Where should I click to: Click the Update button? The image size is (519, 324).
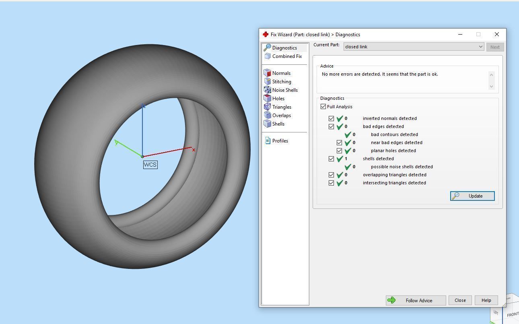click(472, 196)
